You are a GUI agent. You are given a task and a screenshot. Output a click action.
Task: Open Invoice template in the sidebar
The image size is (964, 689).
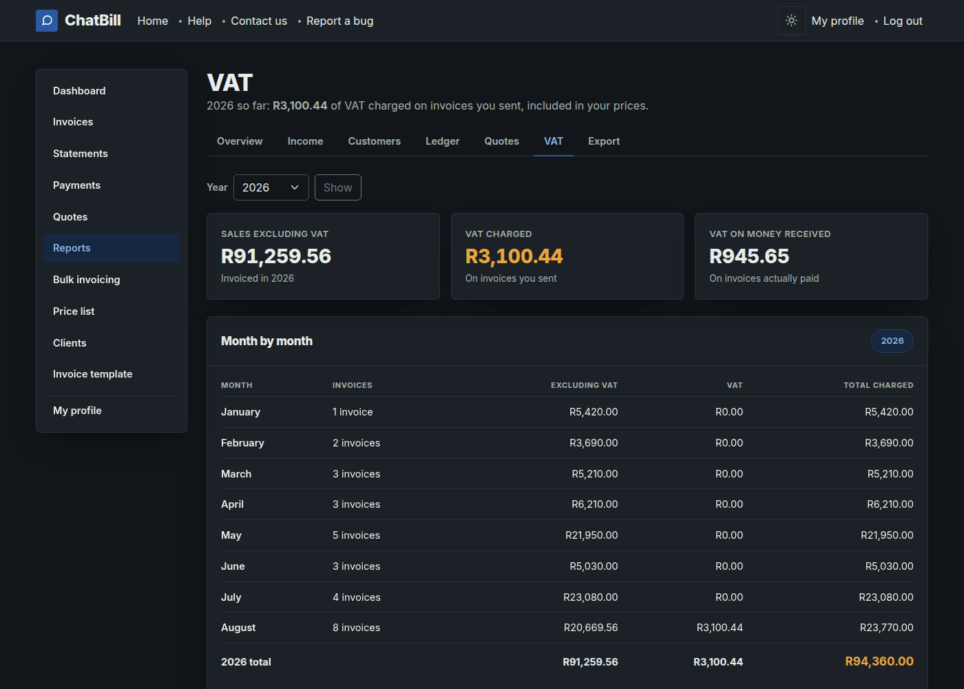click(112, 374)
